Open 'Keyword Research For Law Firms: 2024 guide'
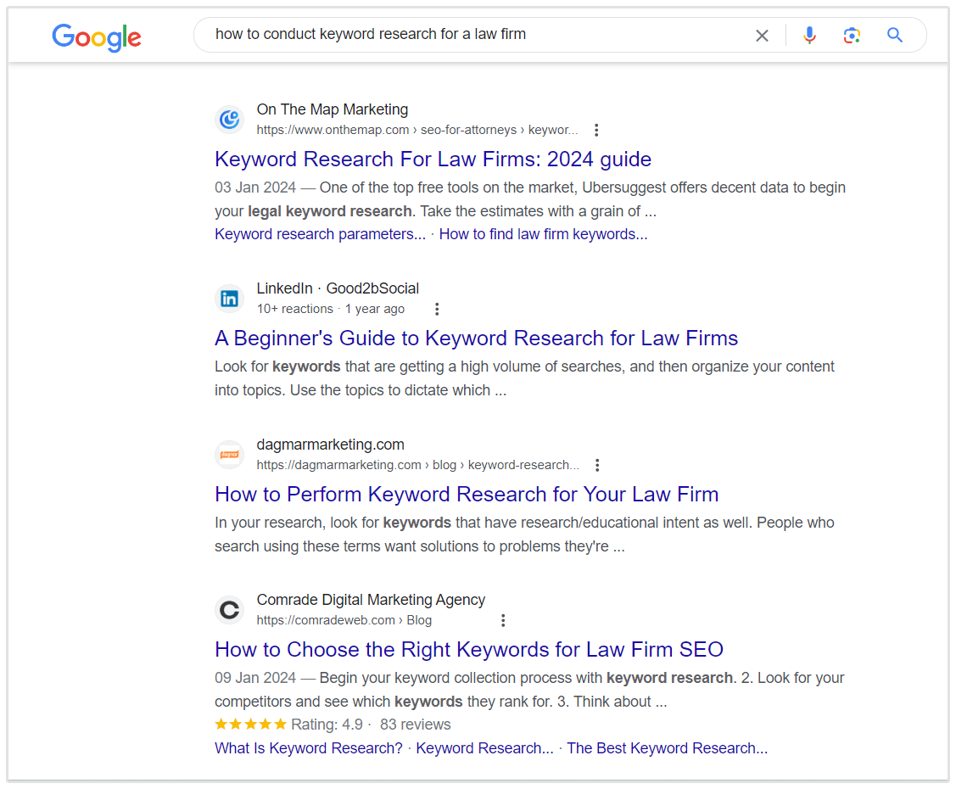Screen dimensions: 956x789 433,159
